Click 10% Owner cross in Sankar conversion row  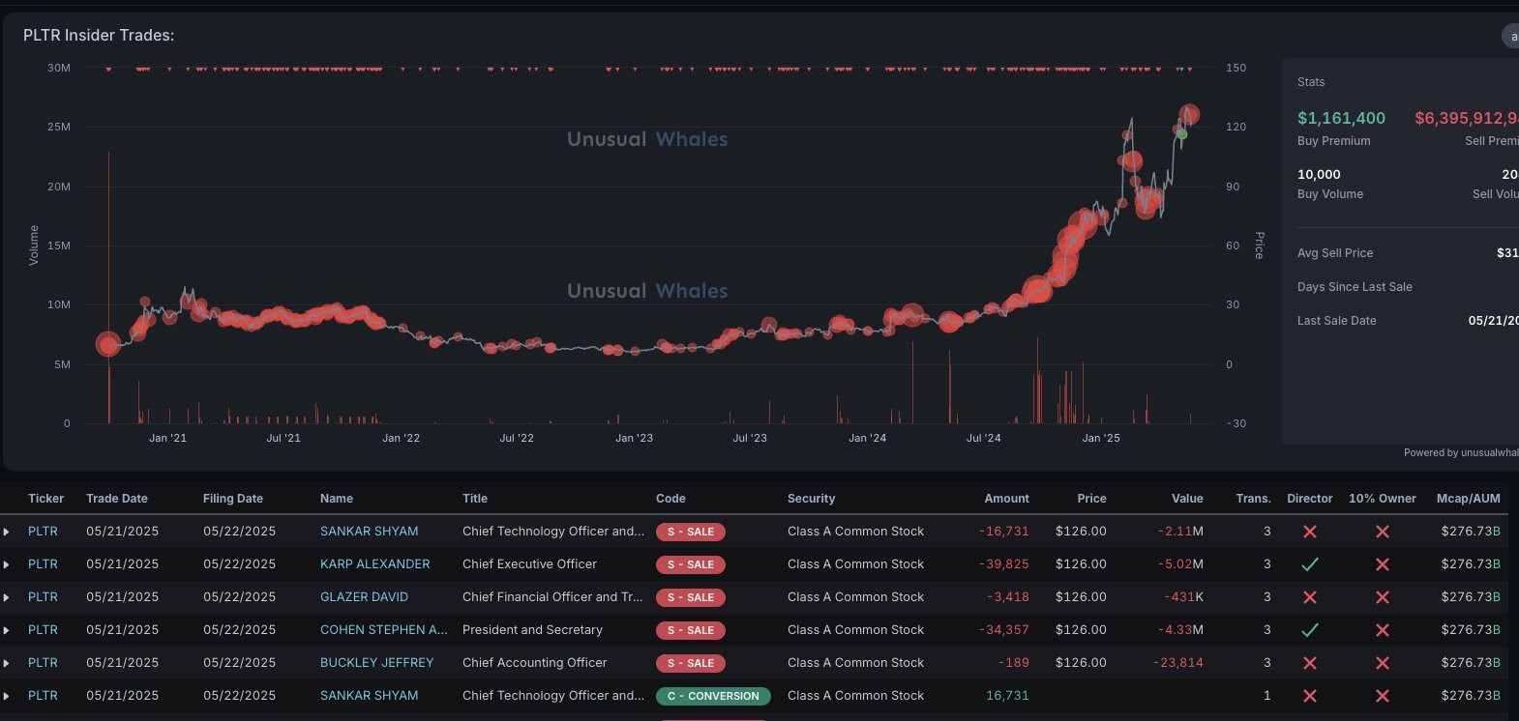point(1383,696)
